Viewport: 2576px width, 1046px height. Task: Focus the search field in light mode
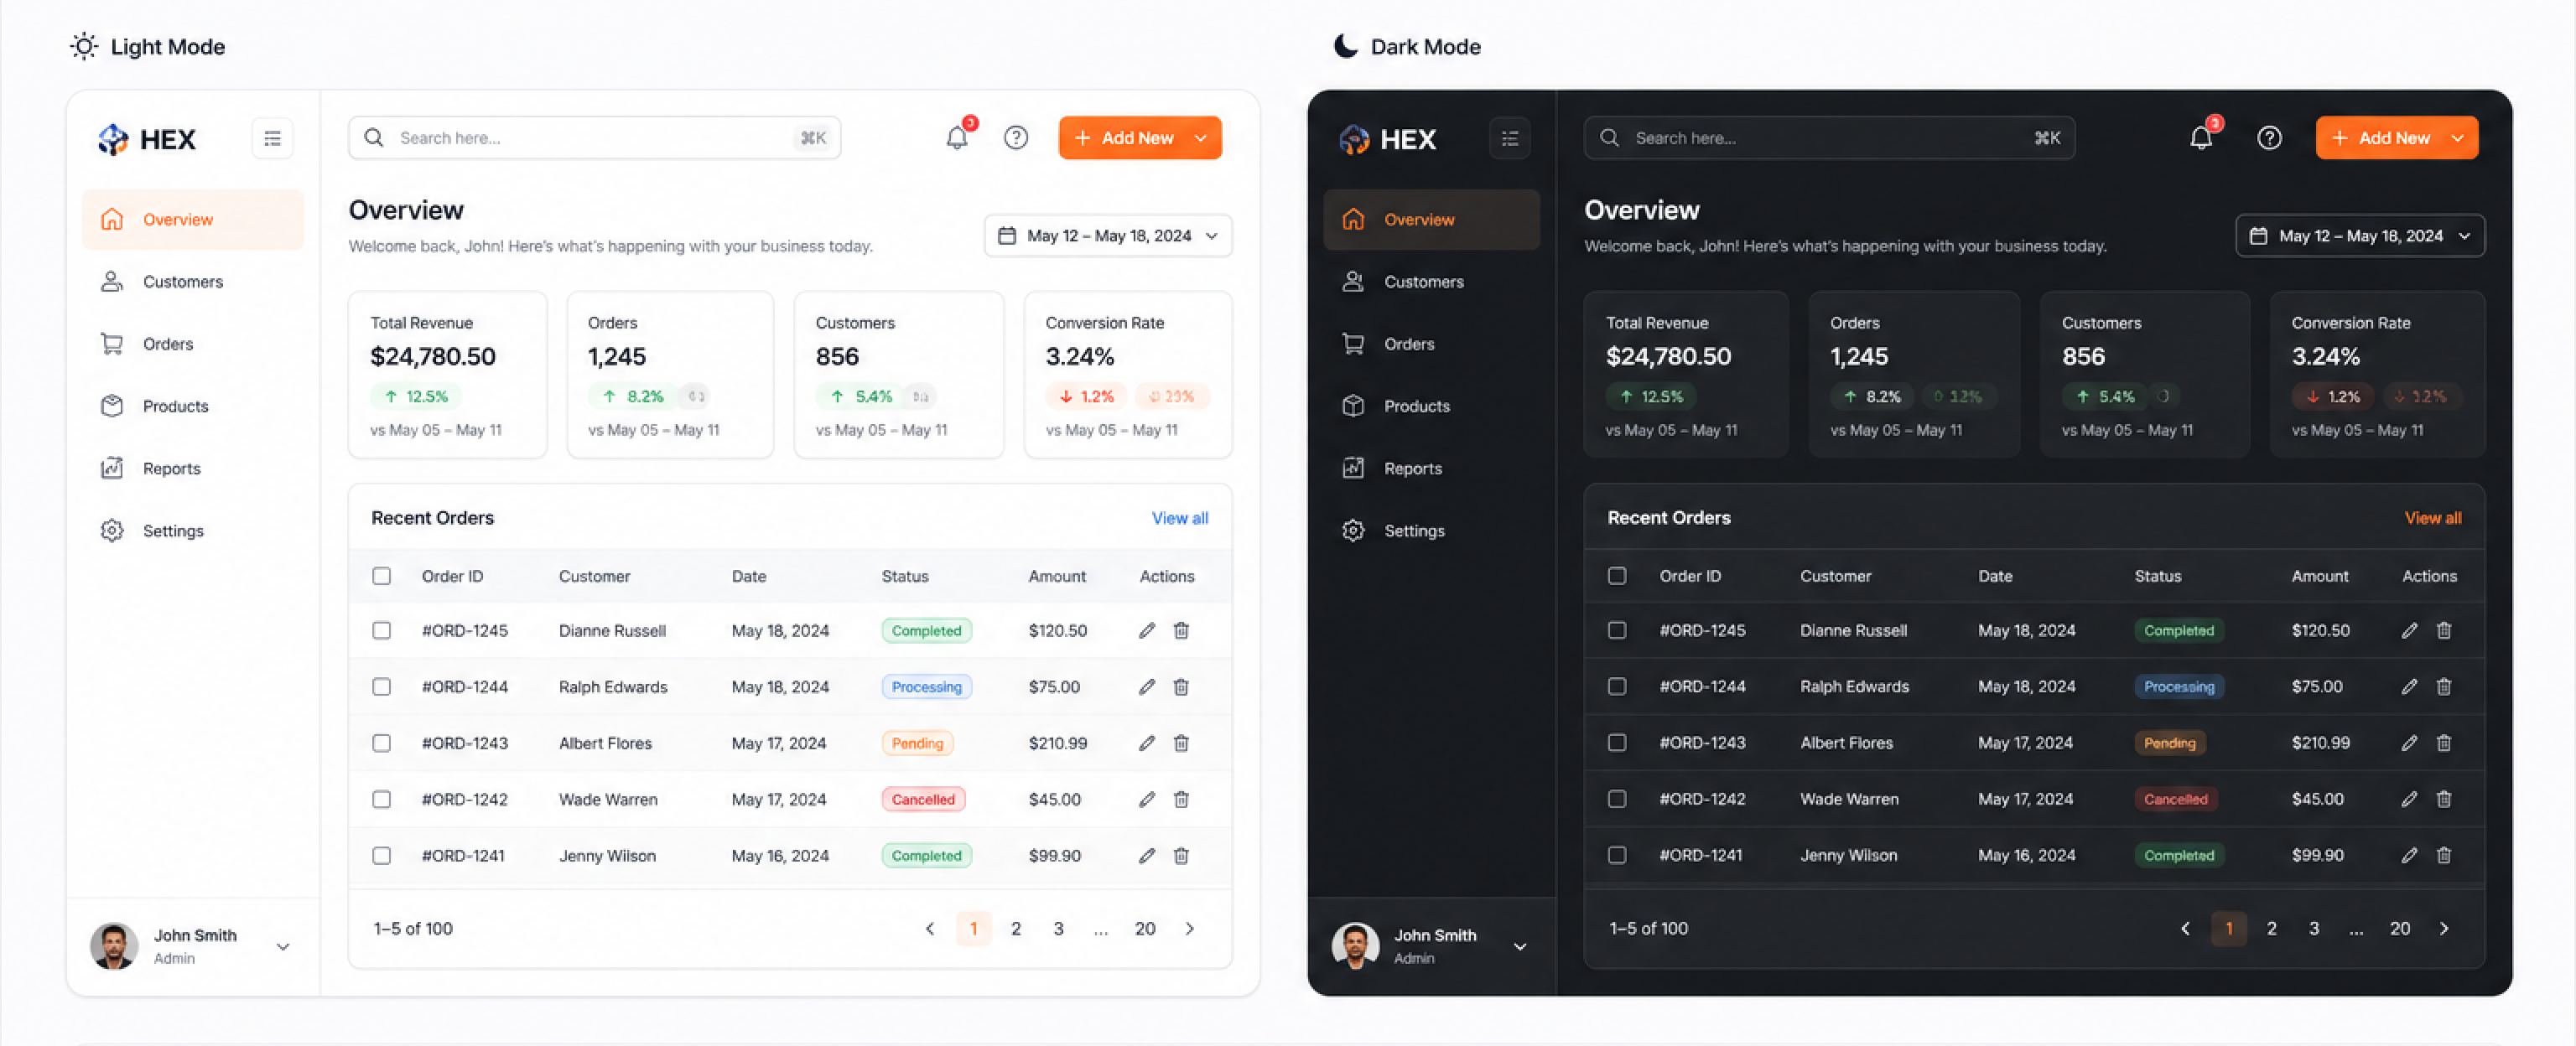click(x=594, y=138)
